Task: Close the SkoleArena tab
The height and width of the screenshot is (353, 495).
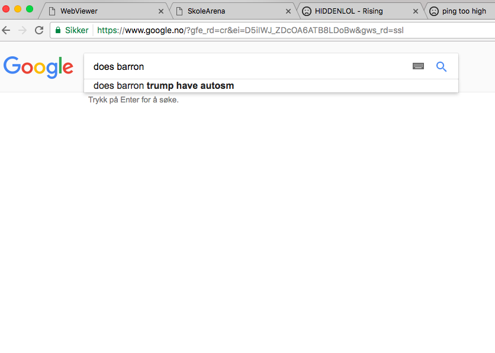Action: click(288, 11)
